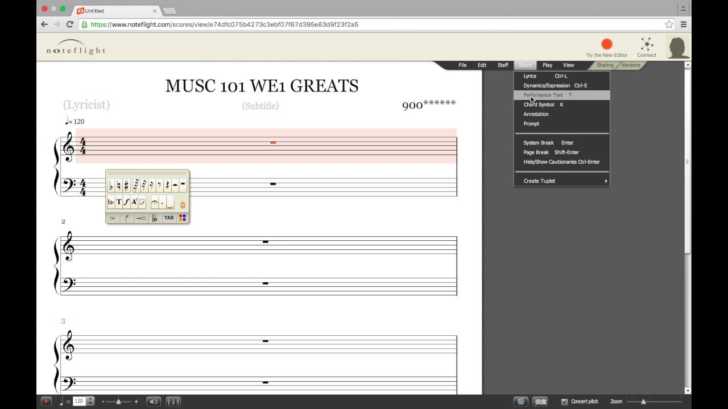
Task: Click the browser reload button
Action: (x=69, y=24)
